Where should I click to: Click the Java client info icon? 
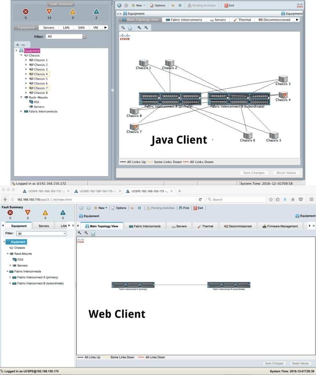coord(180,5)
